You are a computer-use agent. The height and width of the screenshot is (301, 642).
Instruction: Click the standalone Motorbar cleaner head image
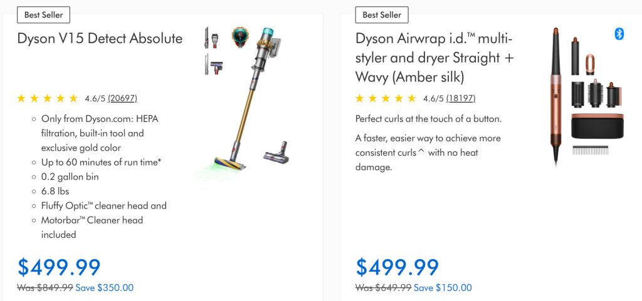click(x=275, y=150)
